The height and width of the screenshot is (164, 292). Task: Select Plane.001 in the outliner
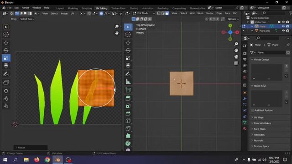coord(265,31)
